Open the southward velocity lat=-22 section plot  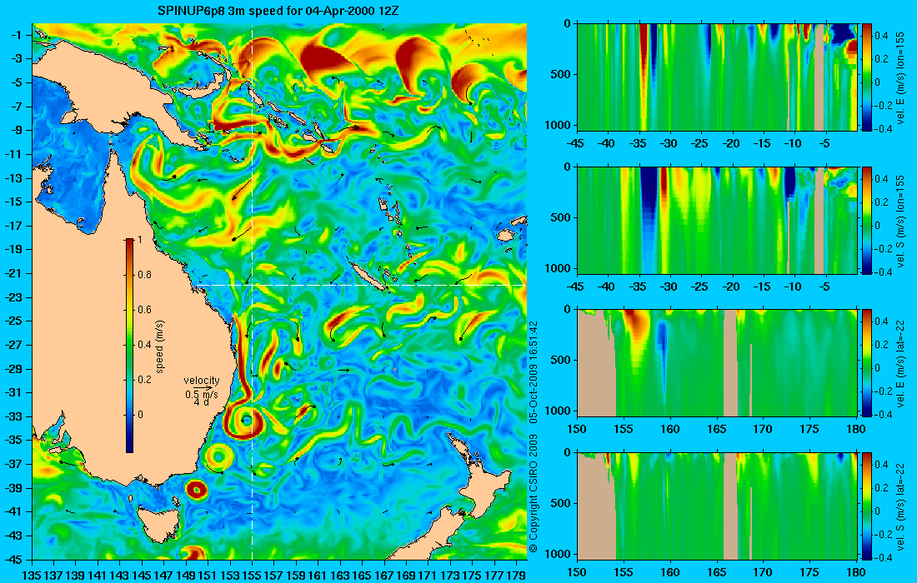pos(718,506)
